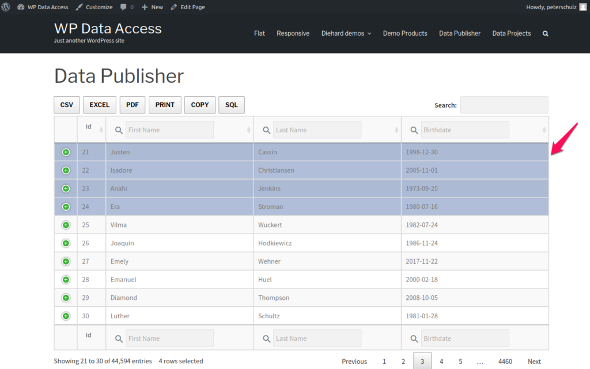Open site search via the navigation magnifier icon

coord(545,33)
